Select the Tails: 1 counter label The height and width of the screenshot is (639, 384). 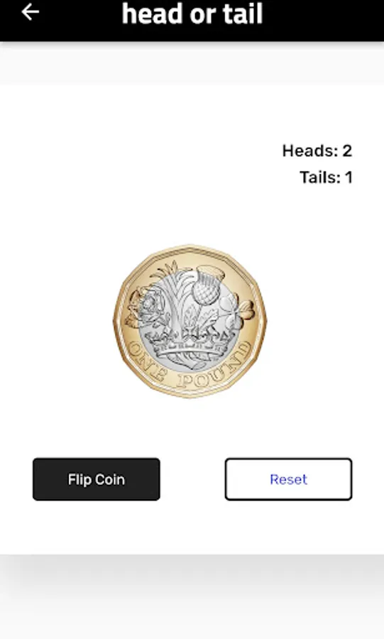[x=327, y=177]
